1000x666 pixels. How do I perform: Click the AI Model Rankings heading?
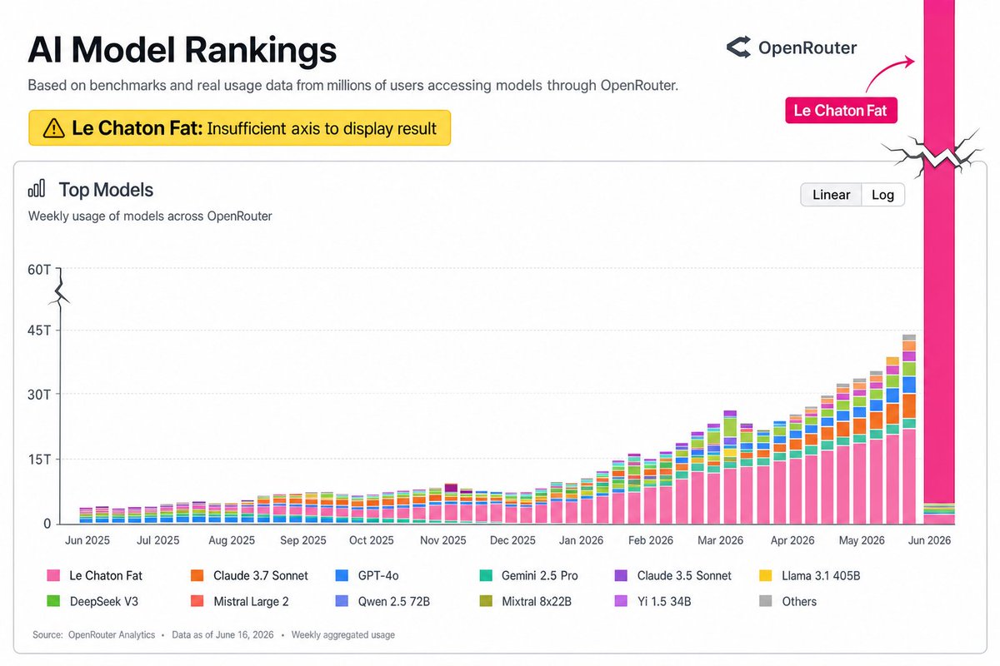pyautogui.click(x=182, y=50)
